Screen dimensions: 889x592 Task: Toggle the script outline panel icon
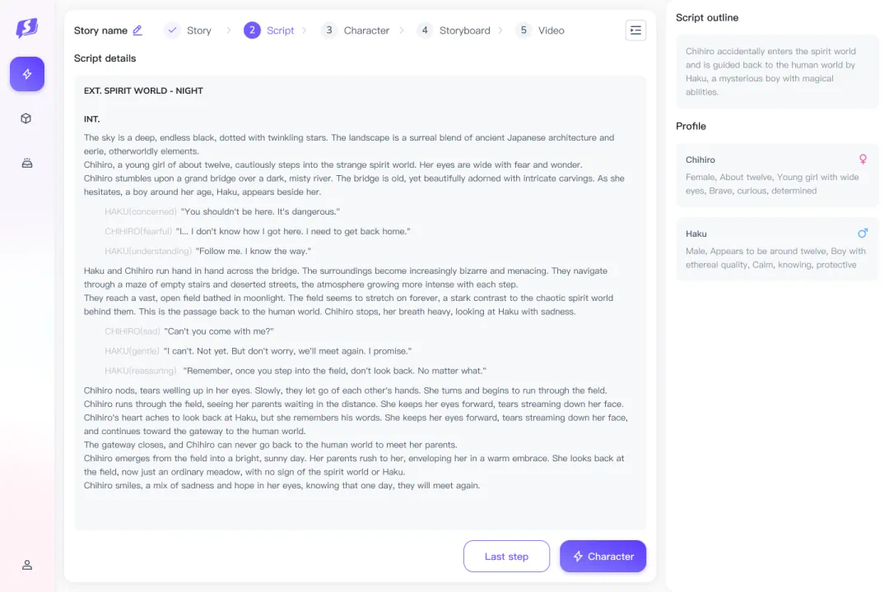635,30
